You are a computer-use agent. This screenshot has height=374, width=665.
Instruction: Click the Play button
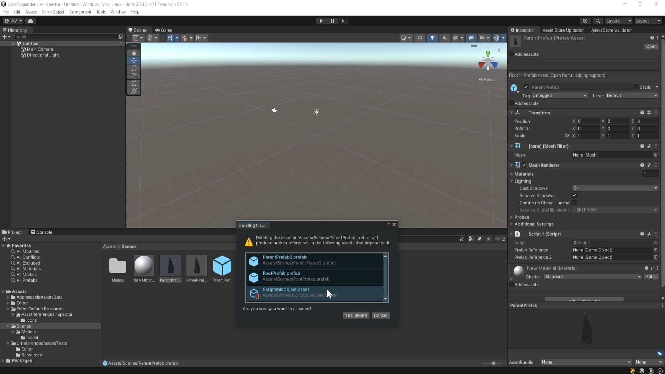(321, 21)
